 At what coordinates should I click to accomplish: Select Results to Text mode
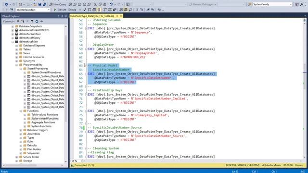click(121, 10)
